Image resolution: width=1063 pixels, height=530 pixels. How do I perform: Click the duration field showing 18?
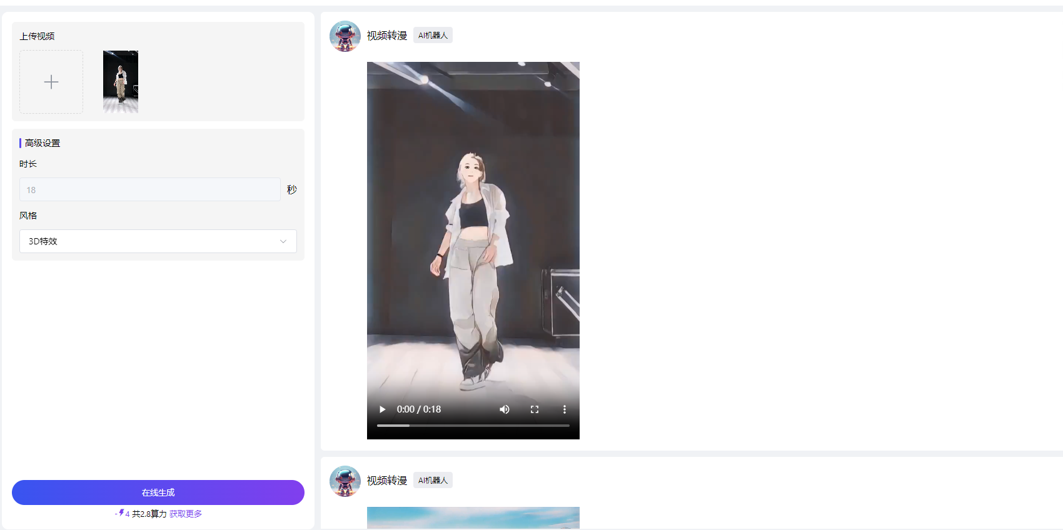point(150,189)
